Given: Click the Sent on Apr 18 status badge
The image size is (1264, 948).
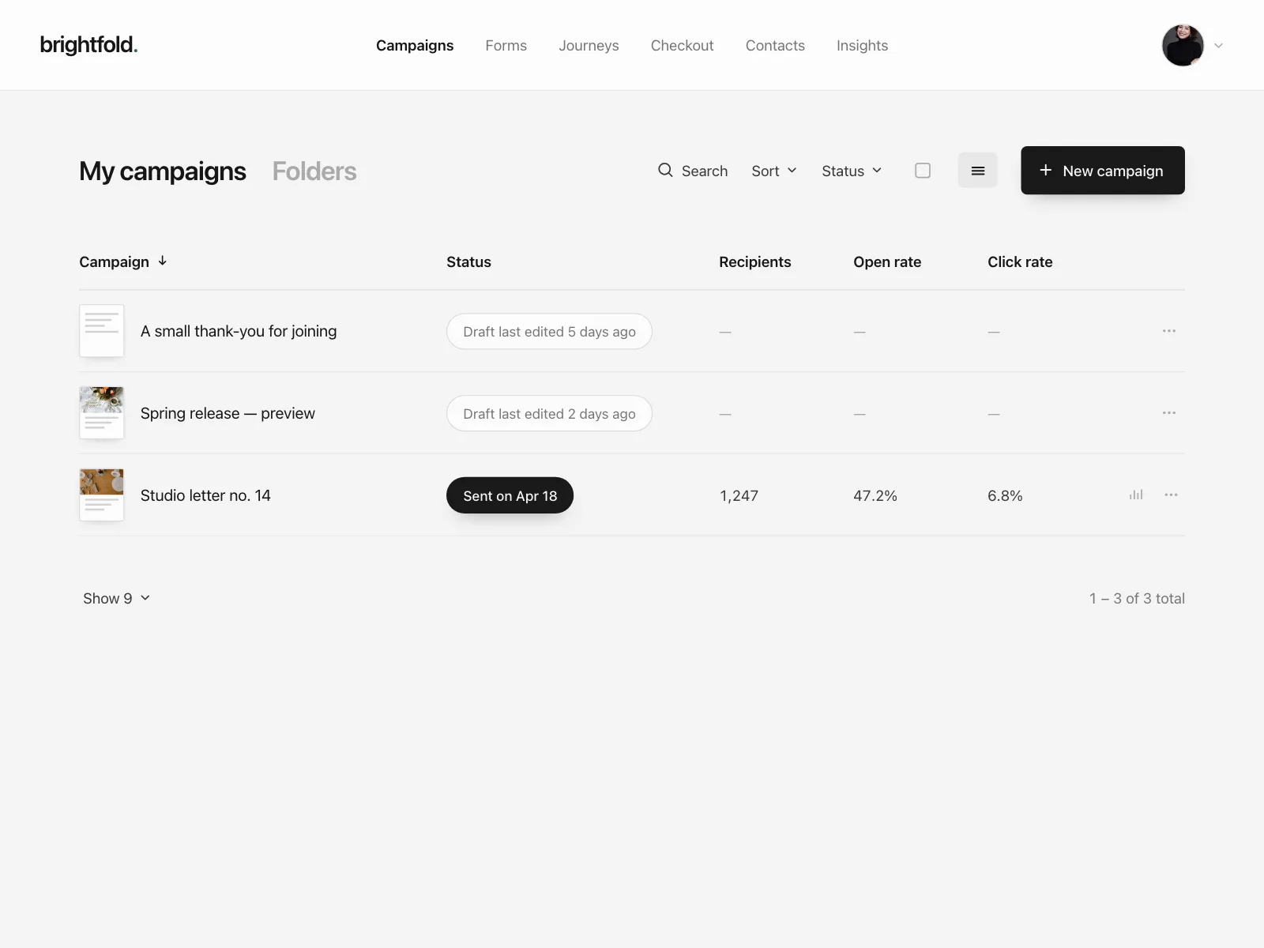Looking at the screenshot, I should coord(510,495).
